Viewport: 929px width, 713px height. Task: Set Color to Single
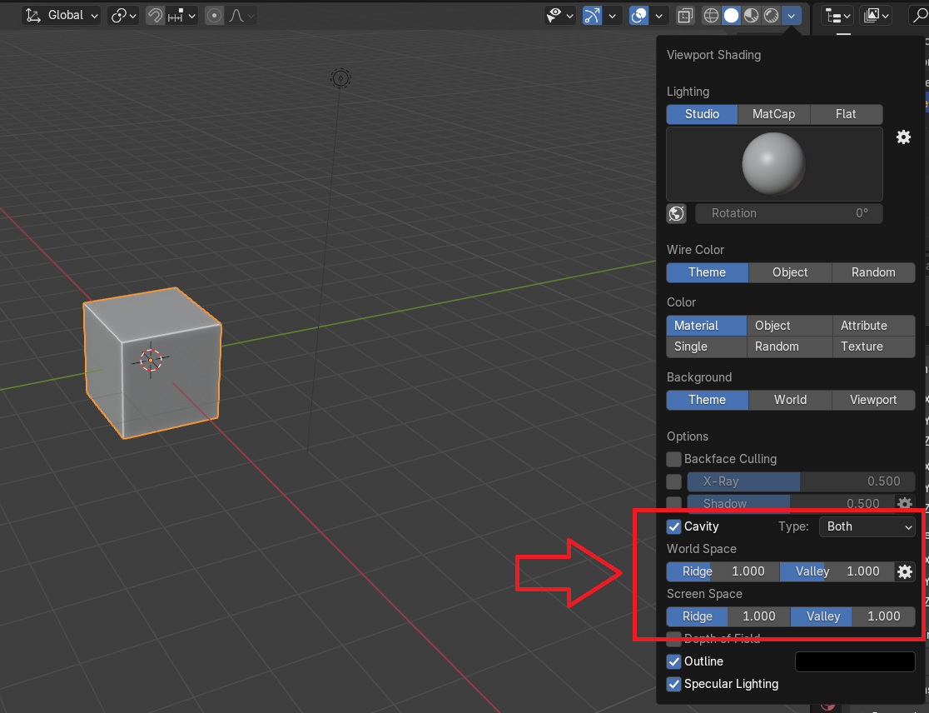pos(707,347)
